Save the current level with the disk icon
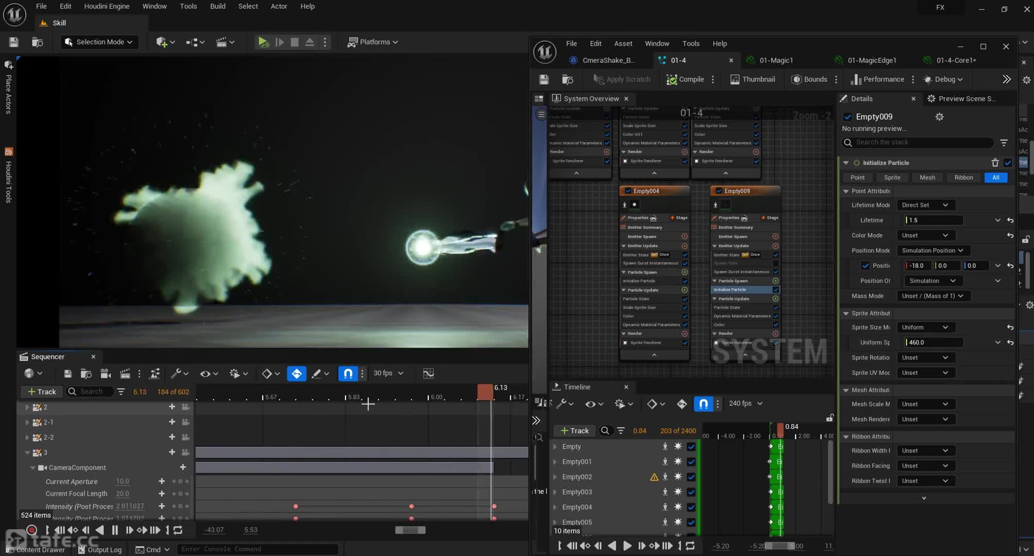This screenshot has width=1034, height=556. [x=14, y=42]
